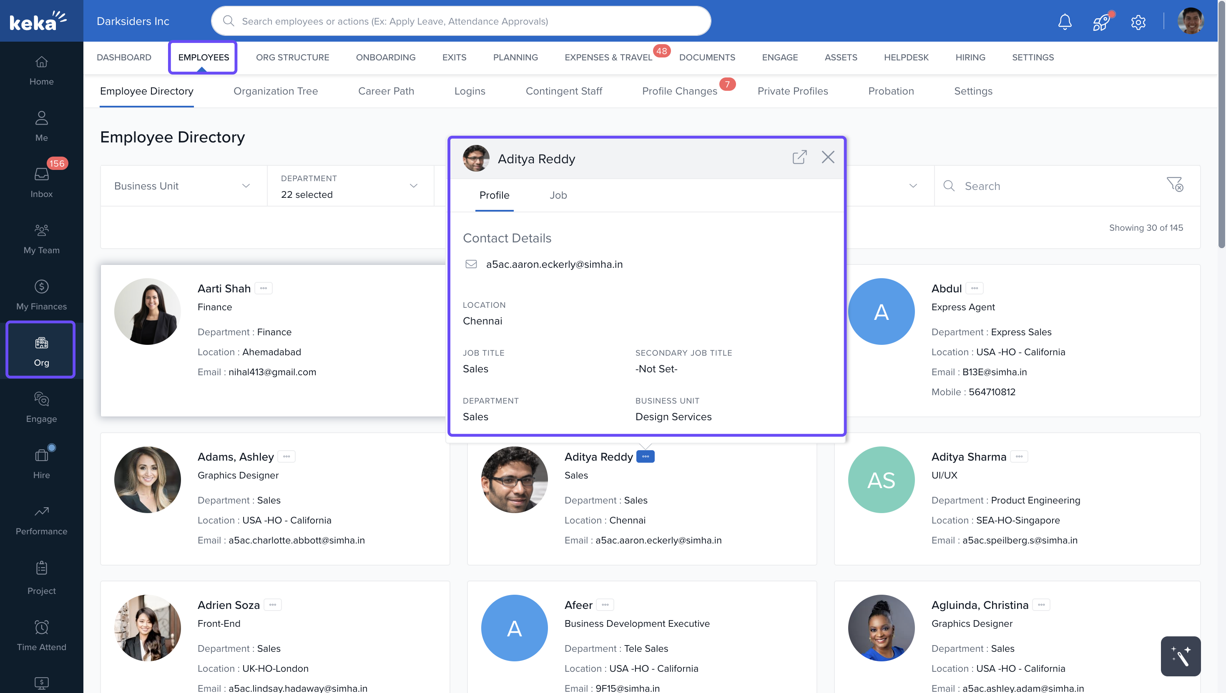Expand the dropdown left of Search
The height and width of the screenshot is (693, 1226).
(912, 186)
